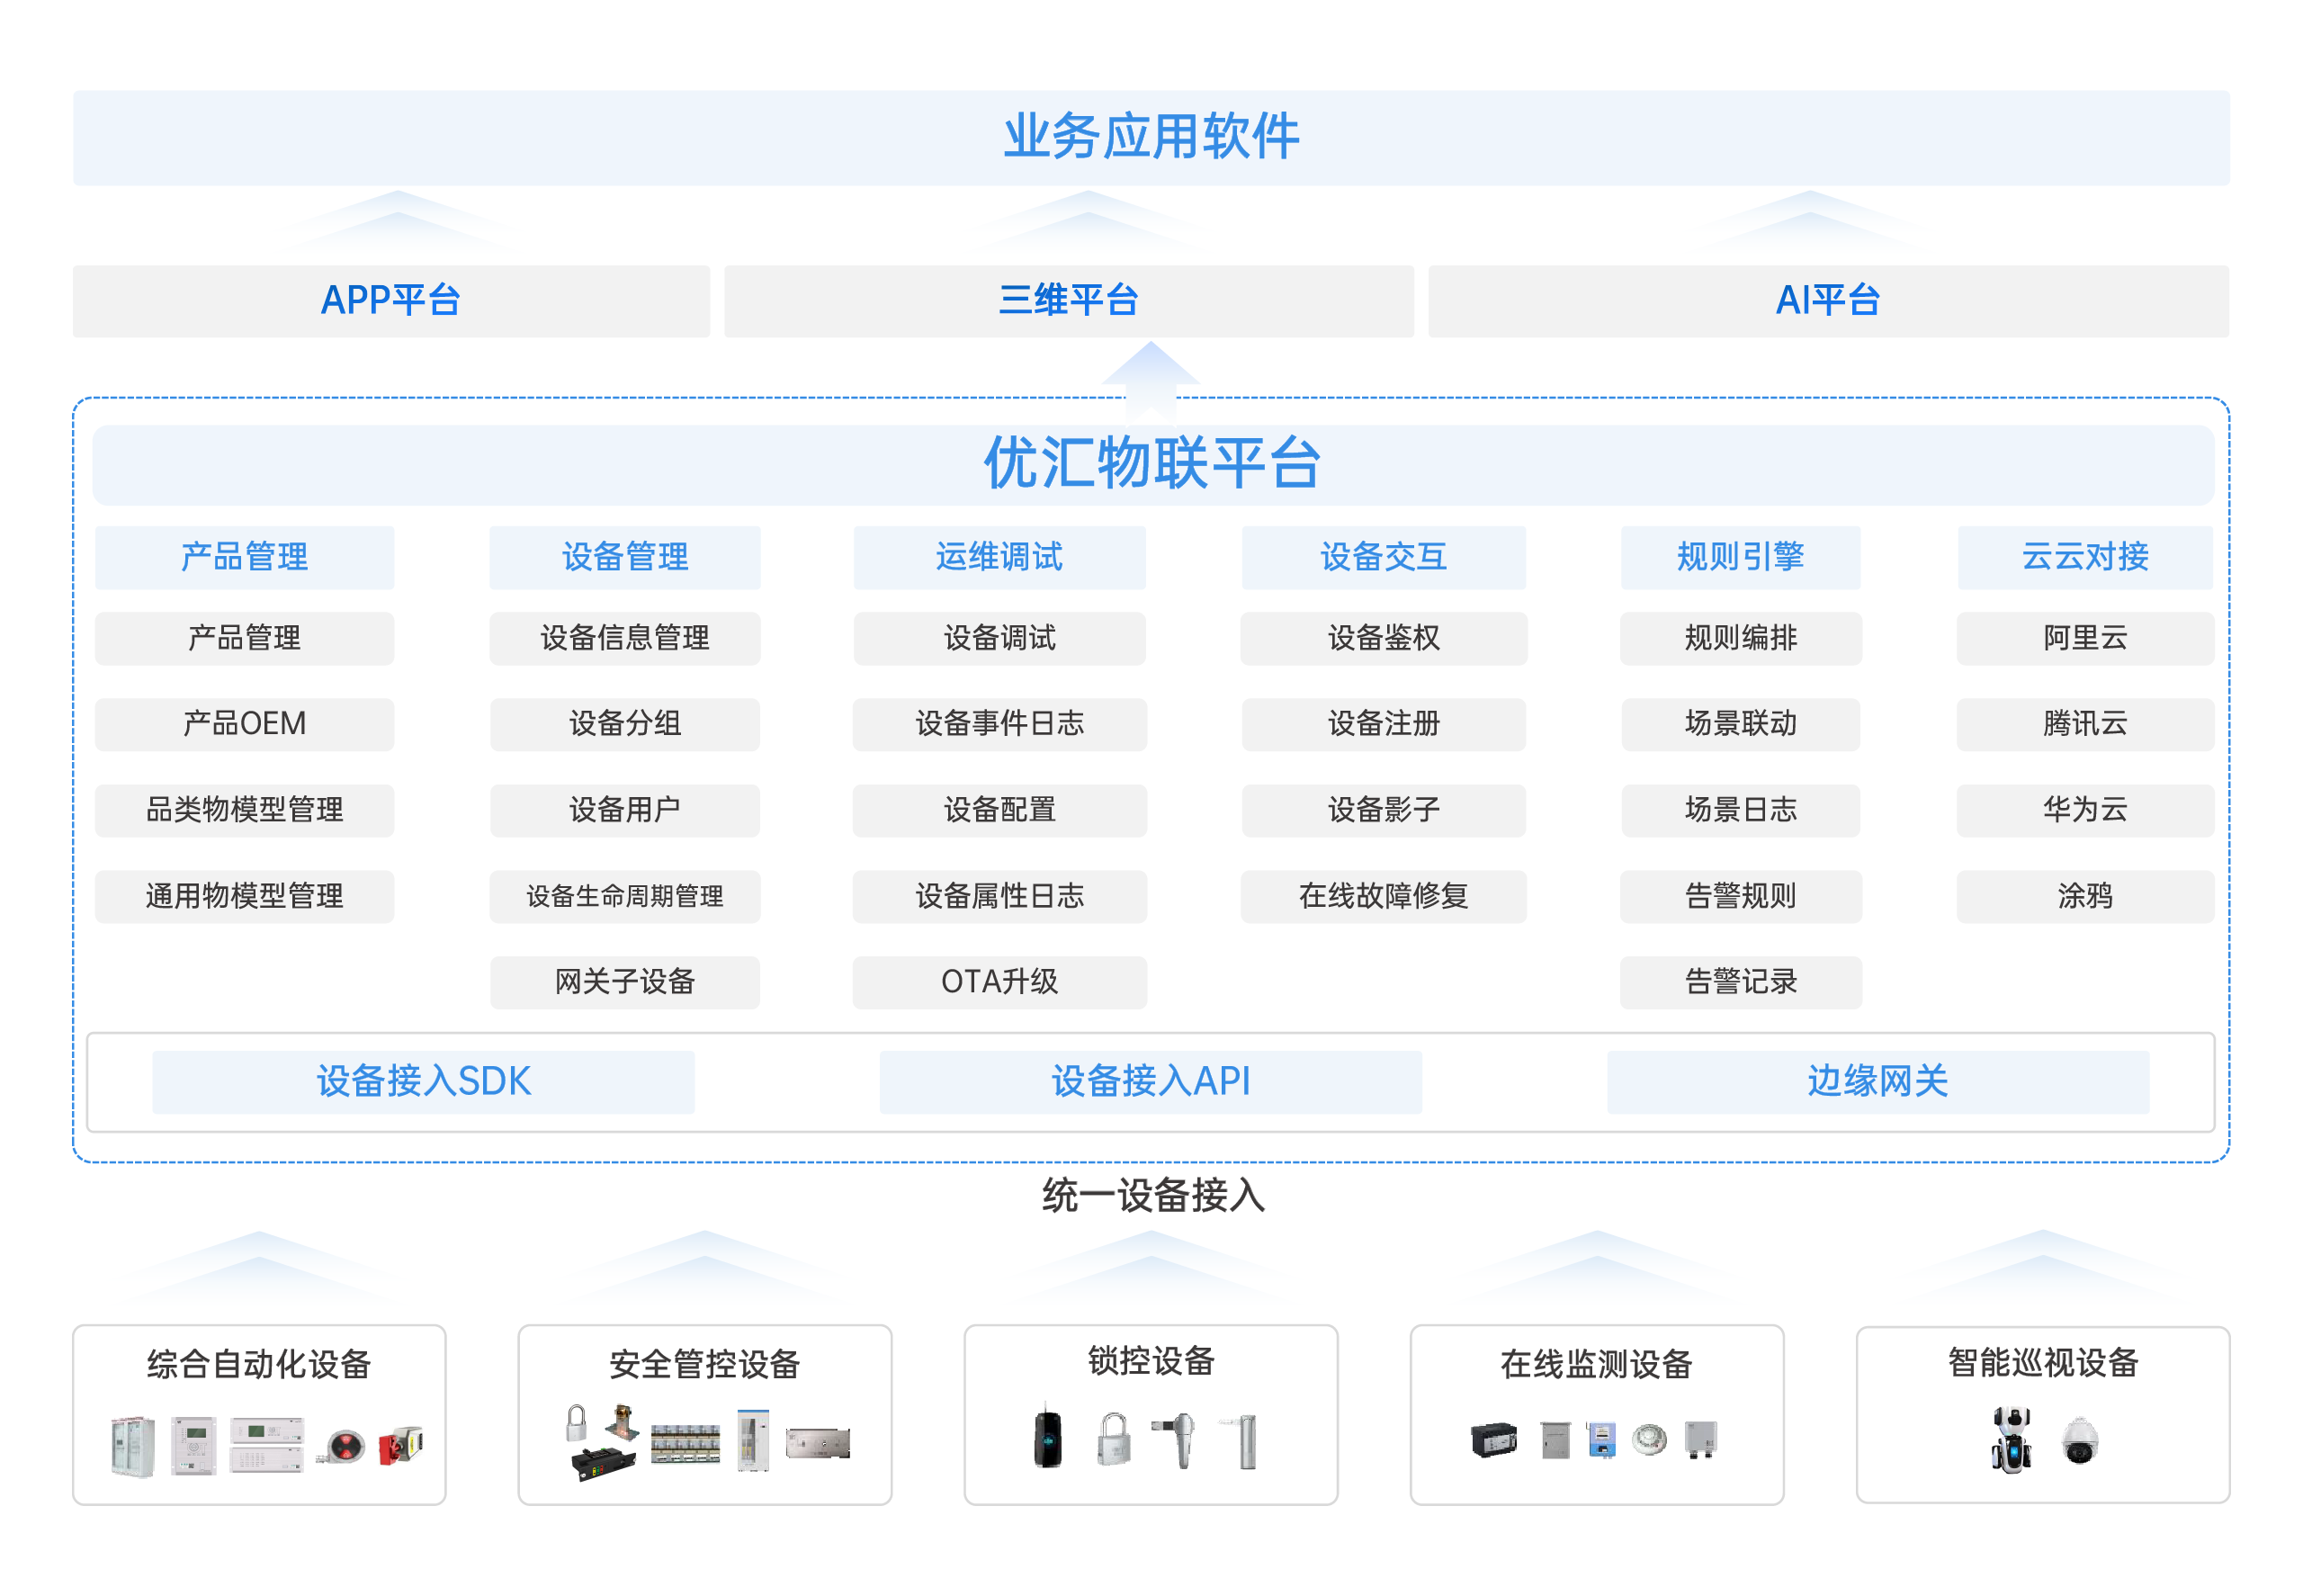Click the 业务应用软件 top banner
The height and width of the screenshot is (1596, 2303).
click(1151, 137)
